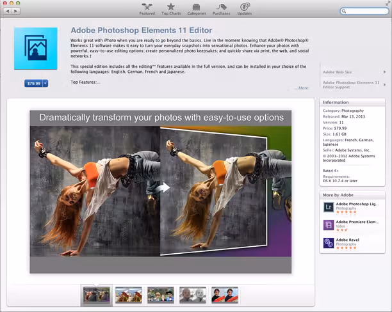Select the second screenshot thumbnail
Image resolution: width=392 pixels, height=312 pixels.
click(129, 295)
